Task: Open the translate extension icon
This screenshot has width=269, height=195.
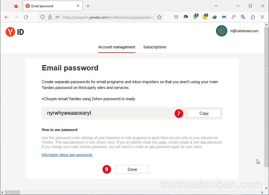Action: (x=243, y=17)
